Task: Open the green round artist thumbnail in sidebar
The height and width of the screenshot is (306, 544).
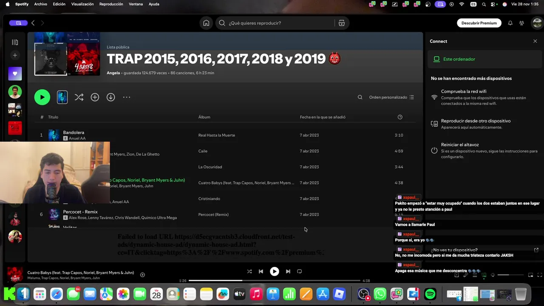Action: 15,92
